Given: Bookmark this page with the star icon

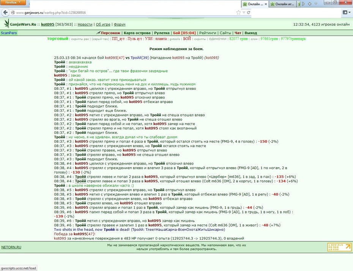Looking at the screenshot, I should [238, 13].
